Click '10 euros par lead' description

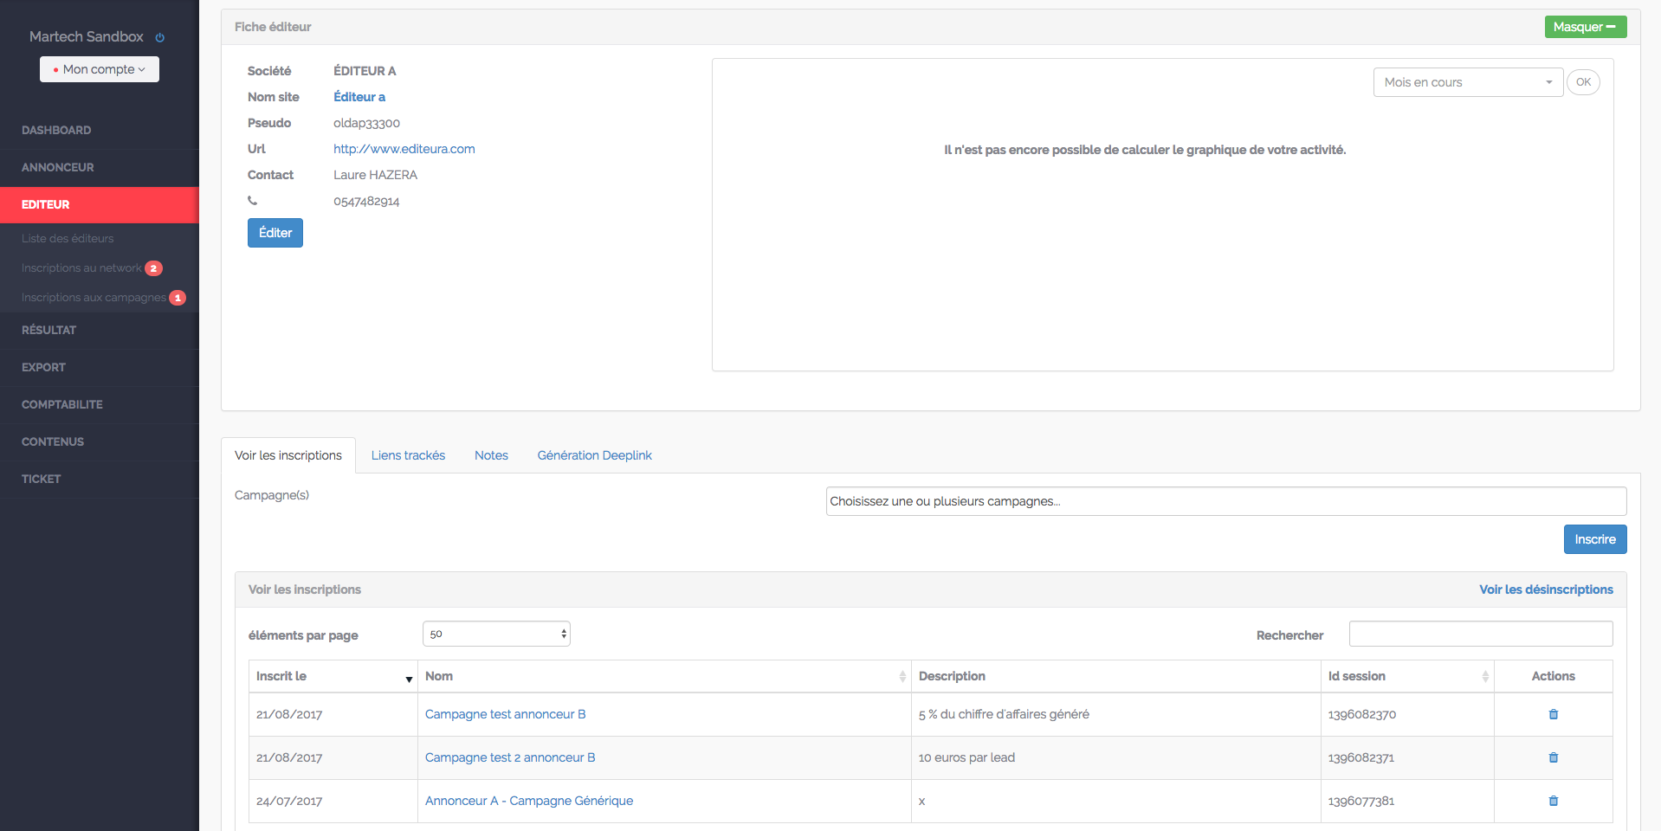(966, 757)
